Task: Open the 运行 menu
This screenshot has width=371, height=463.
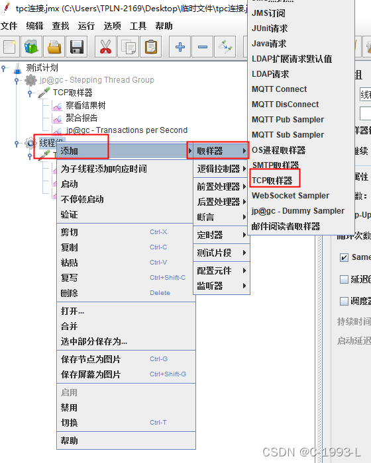Action: coord(86,26)
